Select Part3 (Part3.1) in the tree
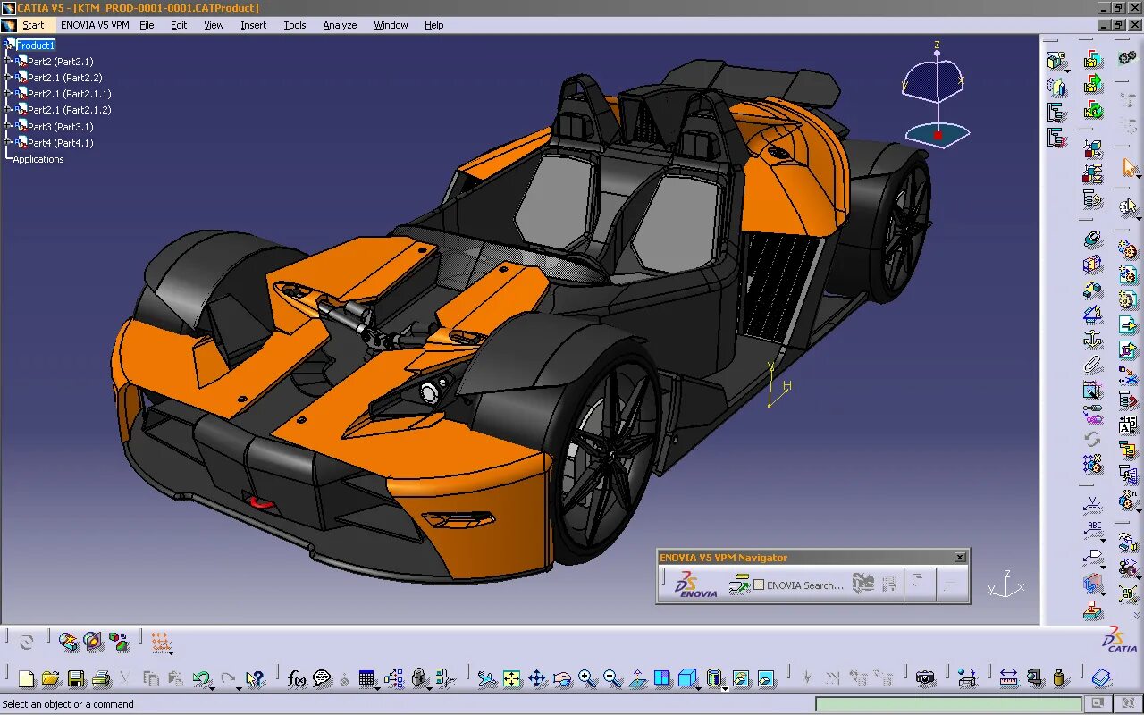This screenshot has height=715, width=1144. tap(60, 127)
